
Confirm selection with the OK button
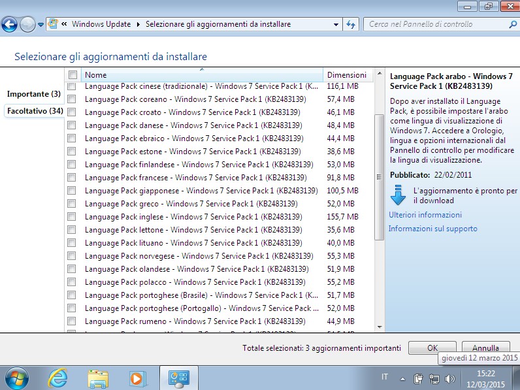coord(432,348)
